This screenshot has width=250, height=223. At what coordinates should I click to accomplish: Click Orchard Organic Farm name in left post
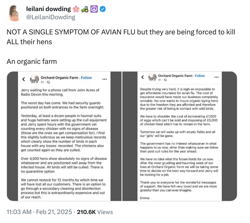pyautogui.click(x=59, y=77)
